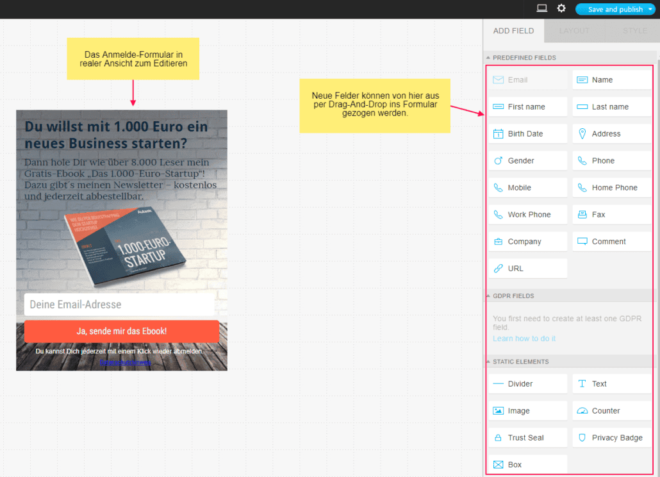
Task: Select the Divider static element
Action: [528, 384]
